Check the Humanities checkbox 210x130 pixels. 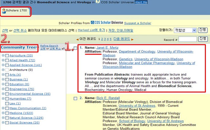click(7, 98)
